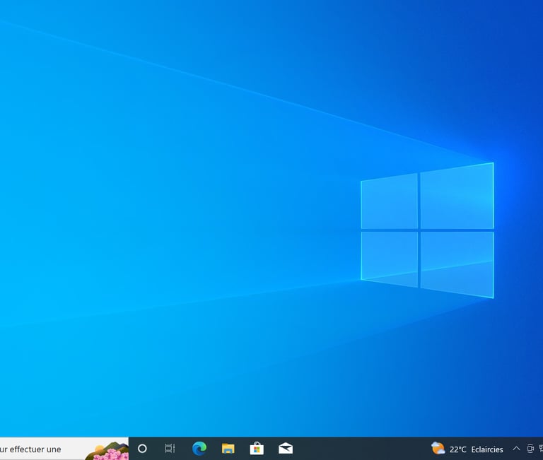
Task: Open weather widget showing 22°C Eclaircies
Action: coord(467,449)
